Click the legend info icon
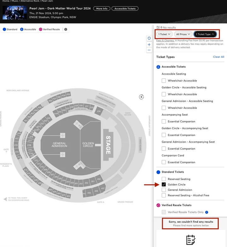 coord(66,29)
